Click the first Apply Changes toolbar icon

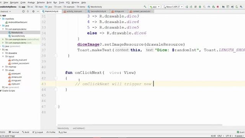coord(187,7)
